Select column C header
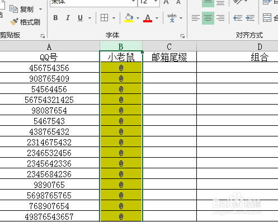Image resolution: width=278 pixels, height=222 pixels. [169, 46]
